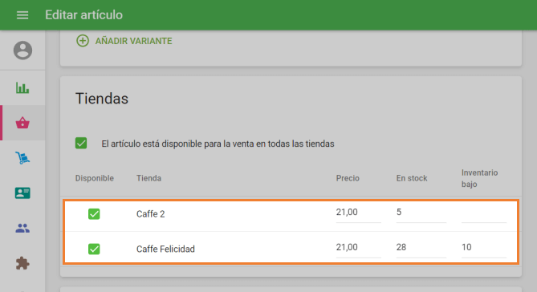
Task: Click empty low inventory field for Caffe 2
Action: coord(483,213)
